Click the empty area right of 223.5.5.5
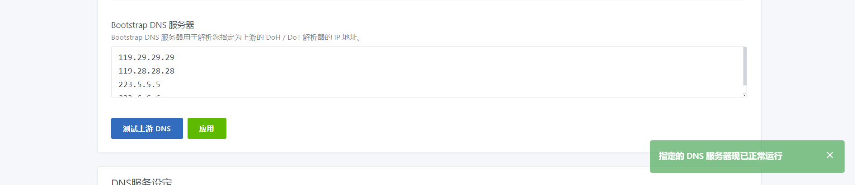The height and width of the screenshot is (185, 855). click(451, 84)
